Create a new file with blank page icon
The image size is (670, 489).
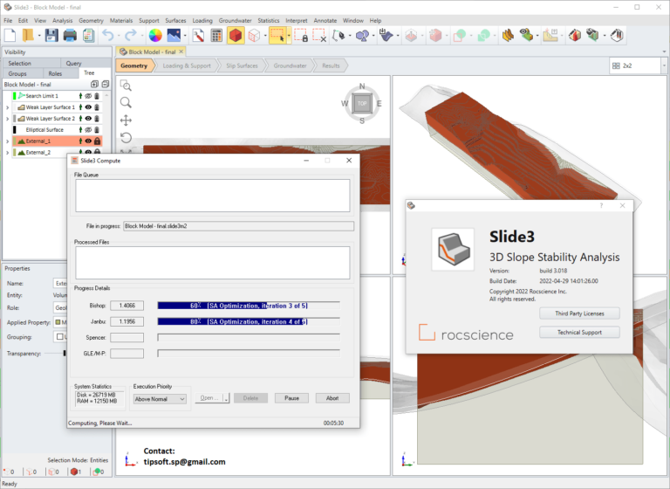click(x=10, y=36)
